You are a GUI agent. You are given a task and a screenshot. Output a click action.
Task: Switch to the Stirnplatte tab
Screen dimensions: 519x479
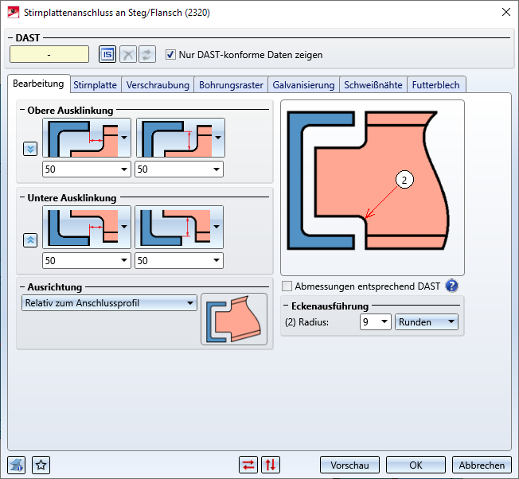click(95, 84)
